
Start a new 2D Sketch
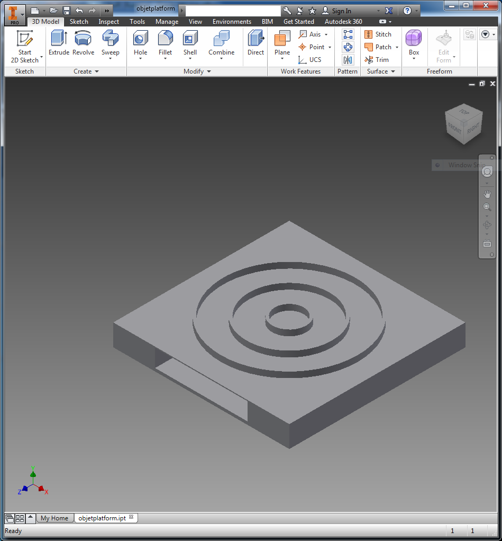point(25,46)
